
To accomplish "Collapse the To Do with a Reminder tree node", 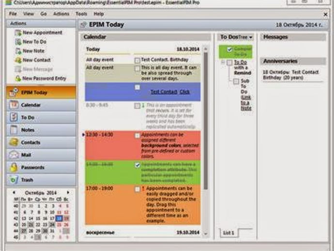I will 223,63.
